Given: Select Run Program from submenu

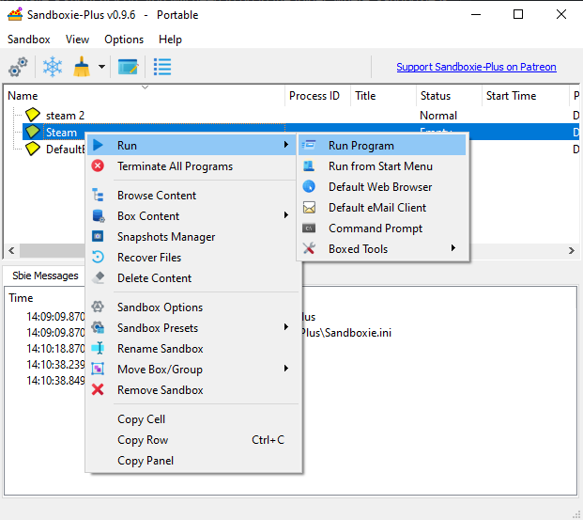Looking at the screenshot, I should (x=382, y=145).
